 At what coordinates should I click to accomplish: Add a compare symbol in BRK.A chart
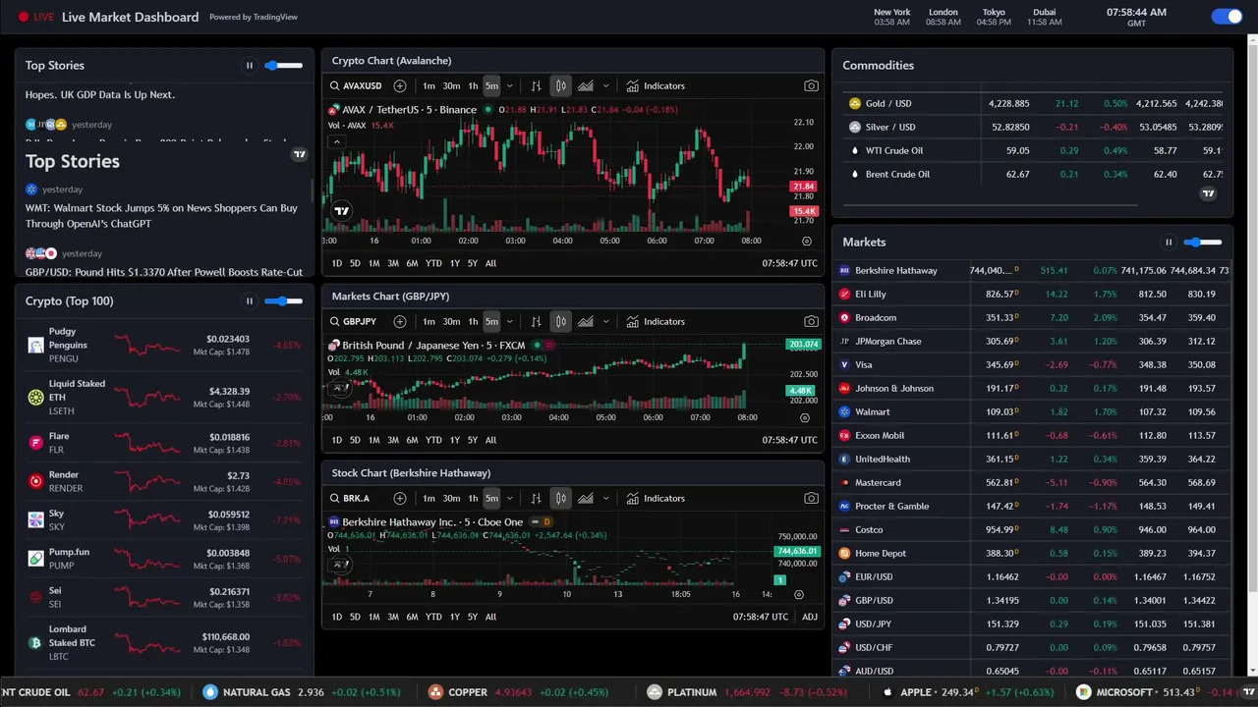coord(400,498)
